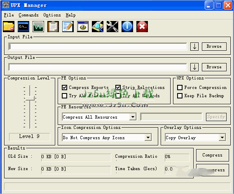
Task: Click into the Input File text field
Action: pos(98,47)
